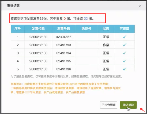
Task: Select the 发票号码 column header
Action: [x=63, y=29]
